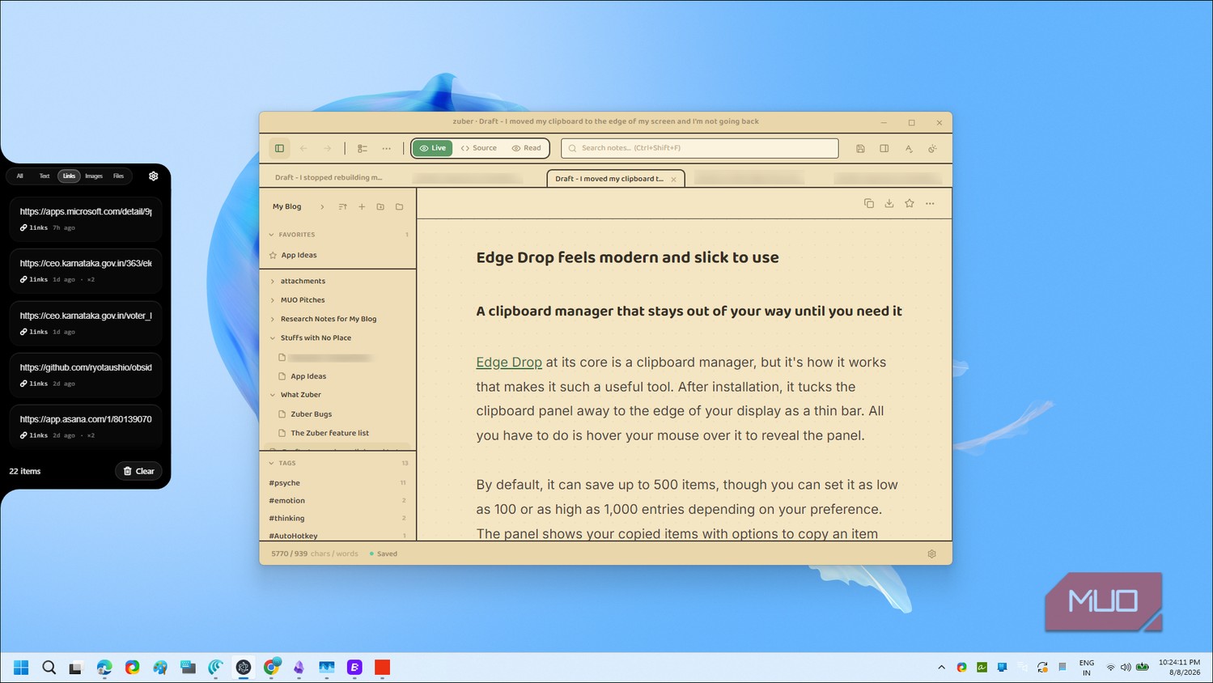Filter clipboard by Images

[x=94, y=176]
